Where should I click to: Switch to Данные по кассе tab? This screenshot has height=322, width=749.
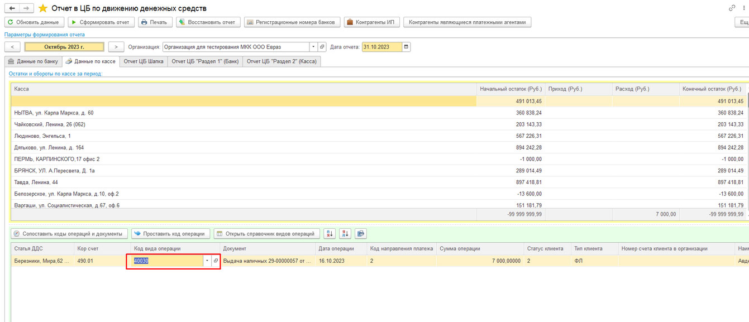pos(90,61)
